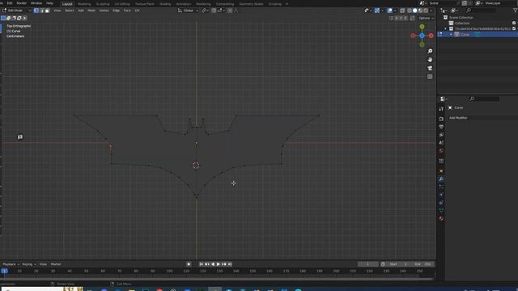Viewport: 518px width, 291px height.
Task: Switch to solid viewport shading
Action: (415, 11)
